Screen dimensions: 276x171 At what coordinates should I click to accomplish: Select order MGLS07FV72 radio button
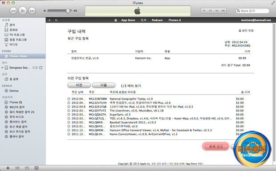coord(69,111)
